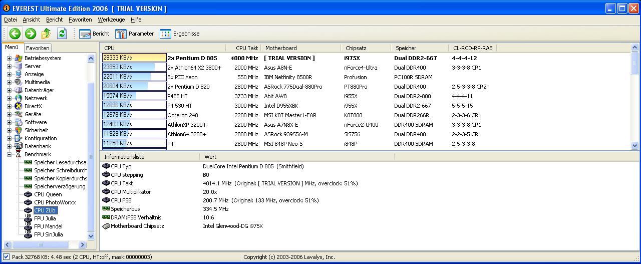Screen dimensions: 641x264
Task: Collapse the Benchmark tree node
Action: (9, 154)
